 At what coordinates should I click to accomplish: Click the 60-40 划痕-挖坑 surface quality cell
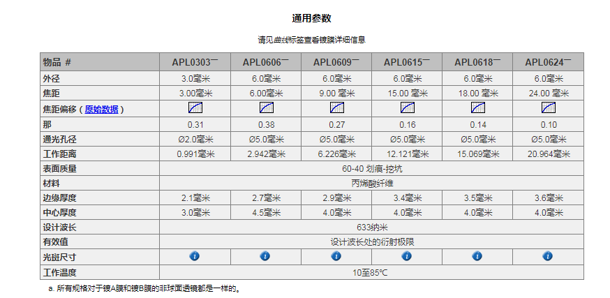(370, 168)
